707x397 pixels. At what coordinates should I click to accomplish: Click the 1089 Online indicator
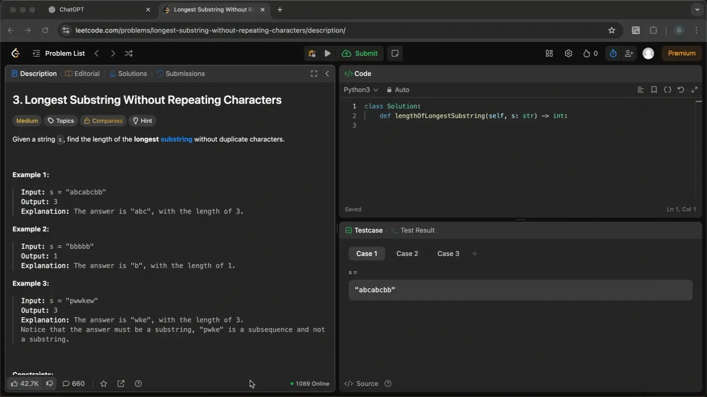tap(310, 384)
